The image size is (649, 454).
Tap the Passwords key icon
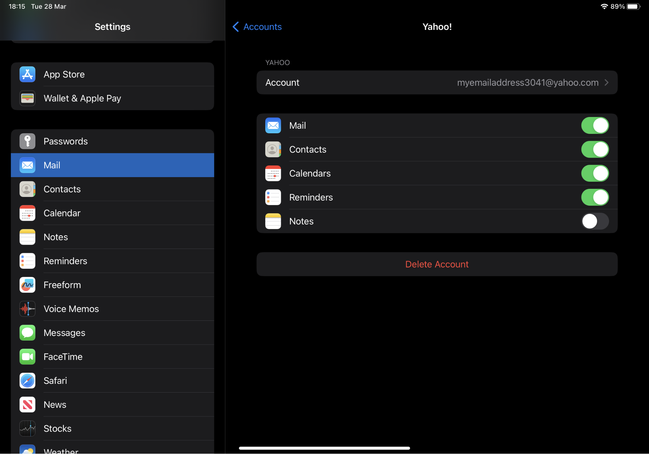click(27, 141)
